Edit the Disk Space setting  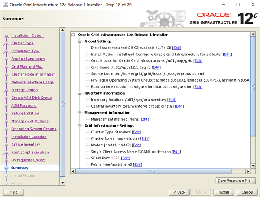(177, 48)
